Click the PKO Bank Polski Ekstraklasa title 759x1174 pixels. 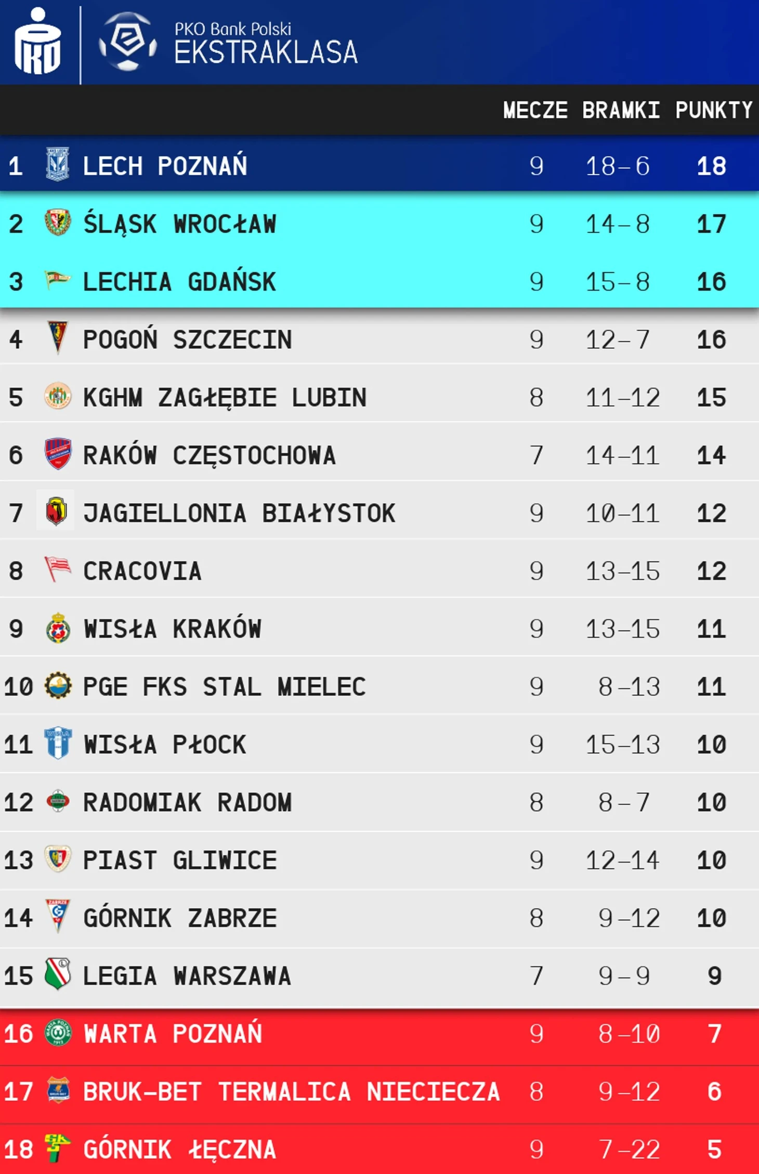265,44
